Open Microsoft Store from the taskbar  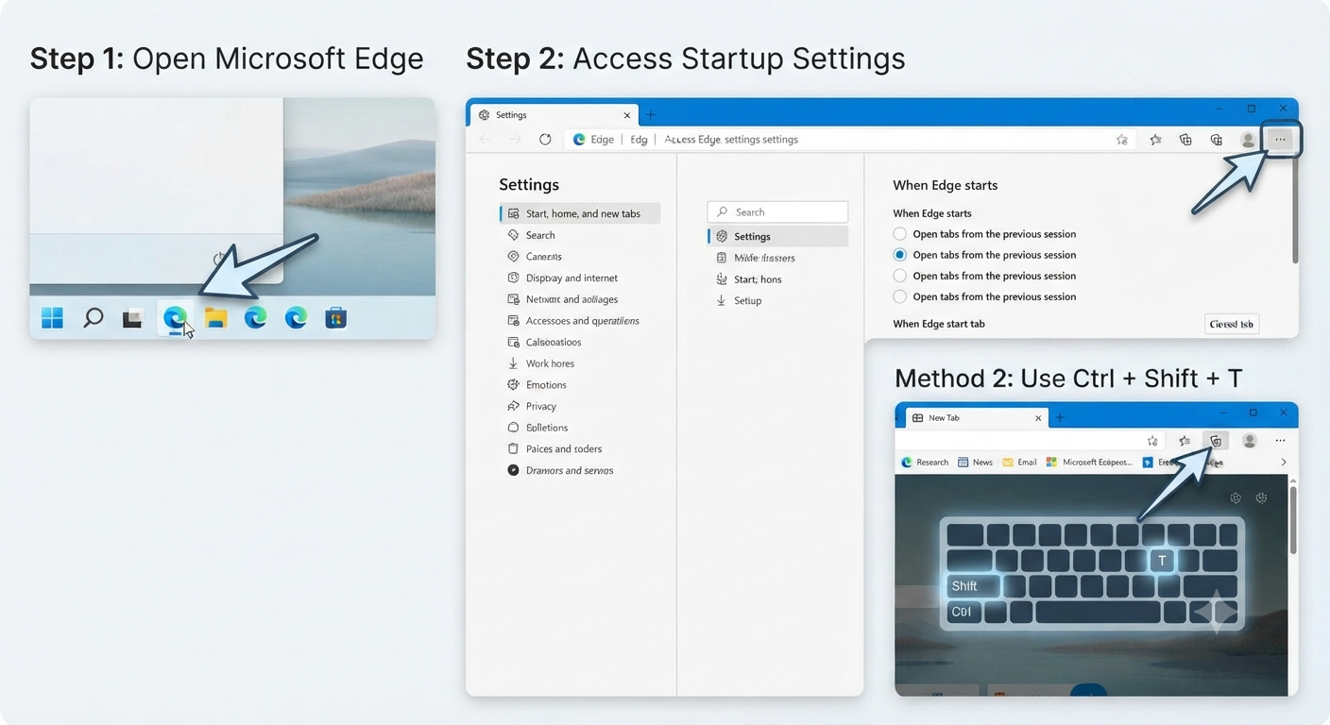pos(335,318)
